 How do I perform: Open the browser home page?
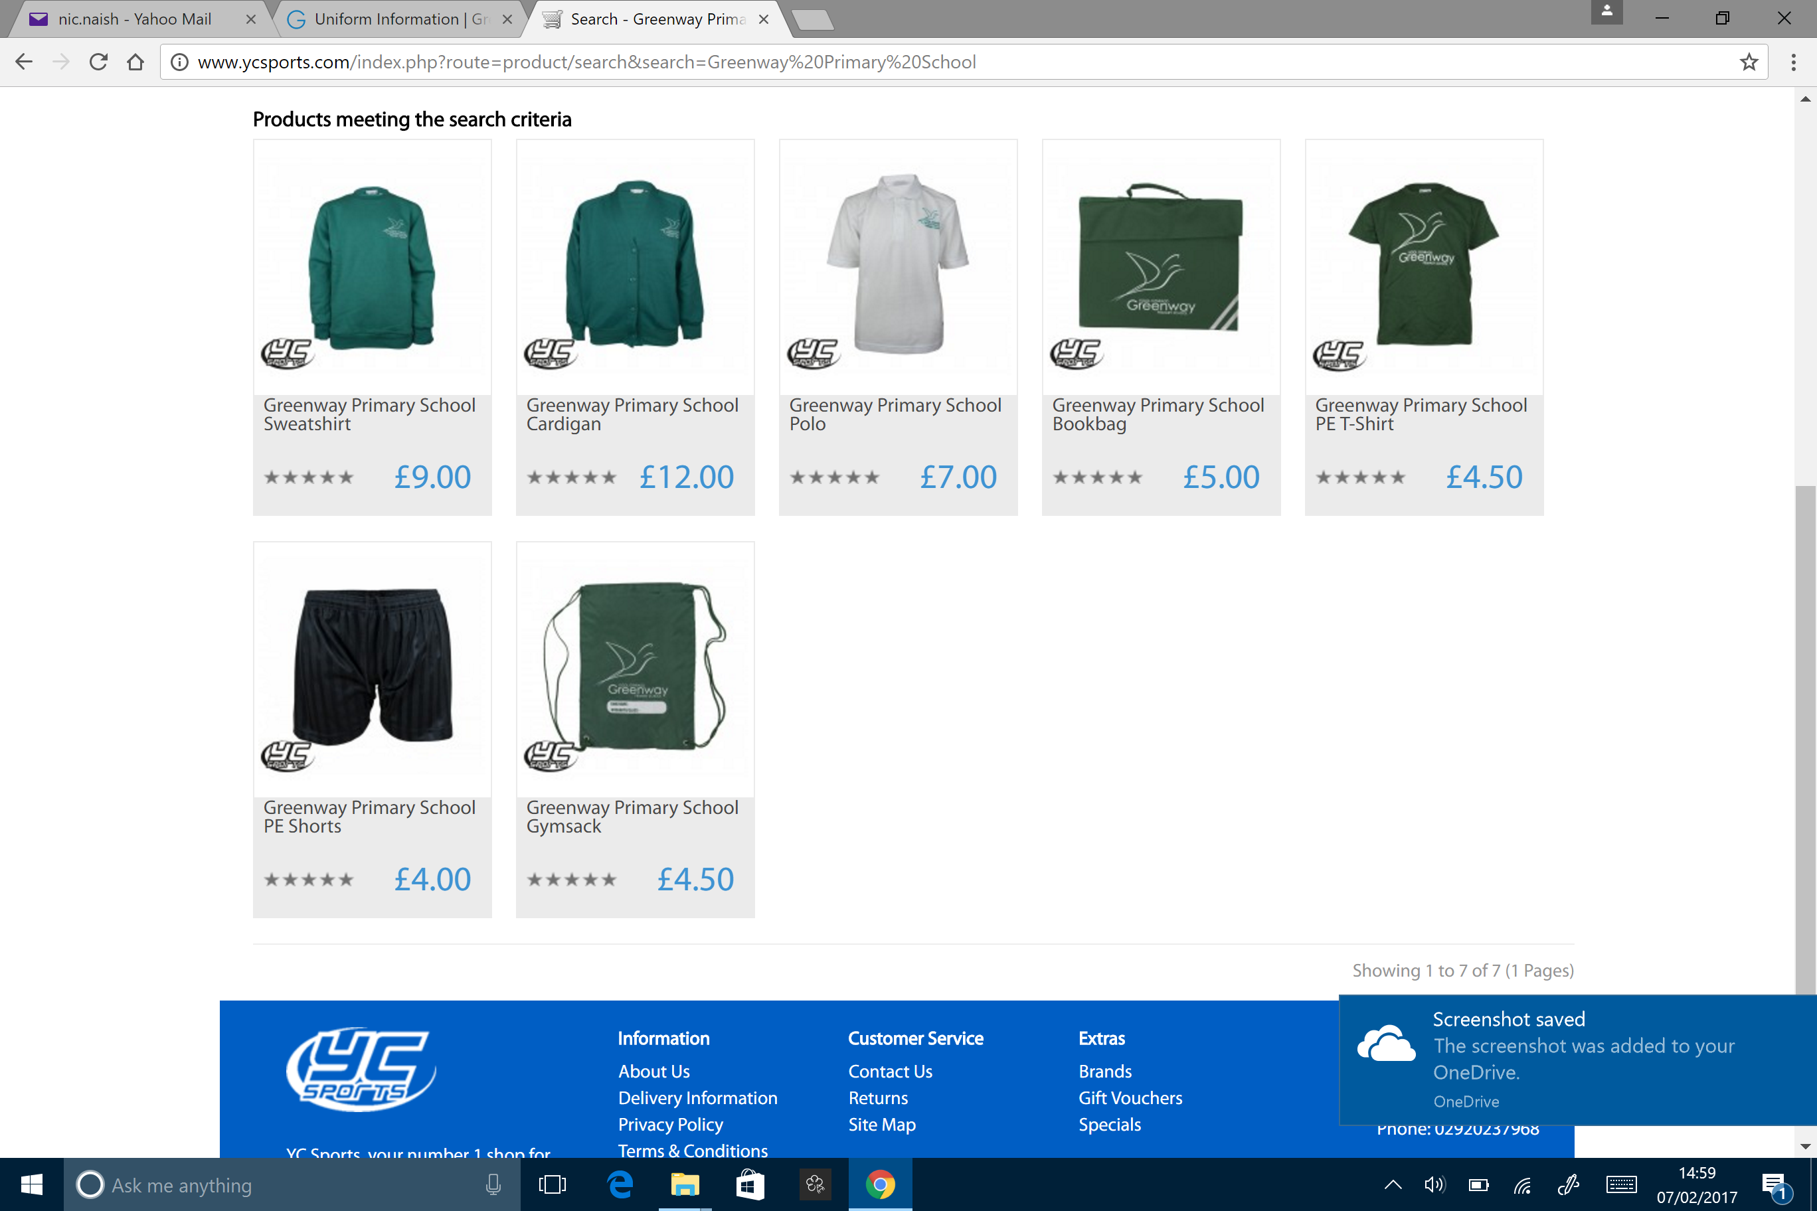coord(135,62)
